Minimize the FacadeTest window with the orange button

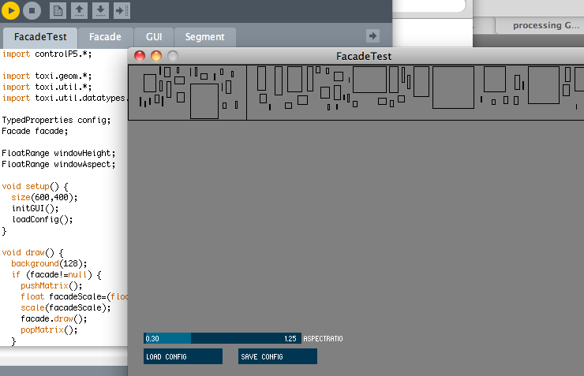(156, 56)
